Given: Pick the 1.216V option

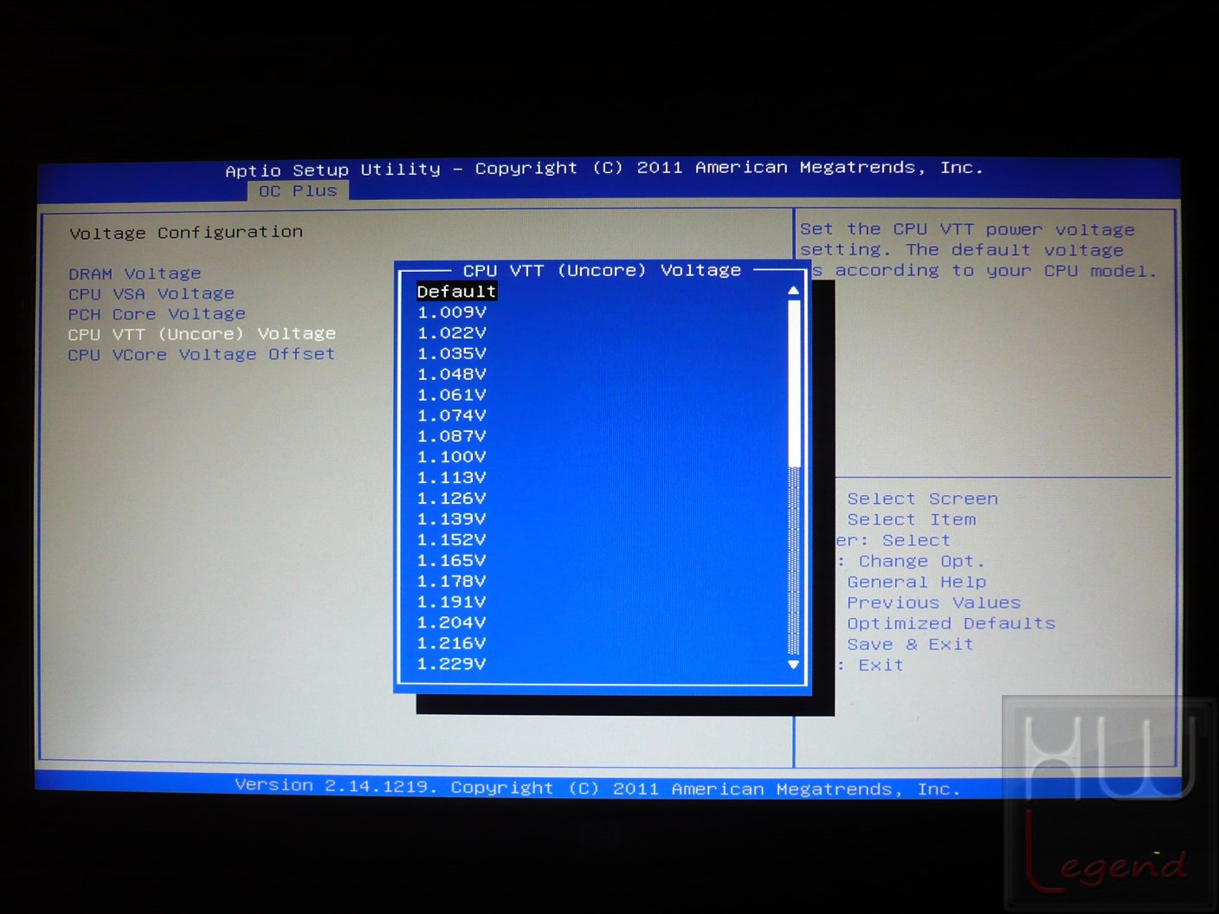Looking at the screenshot, I should pos(452,644).
